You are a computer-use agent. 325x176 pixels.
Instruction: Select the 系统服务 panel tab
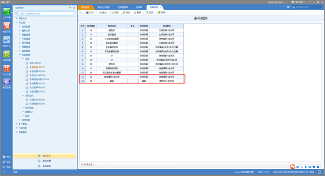[44, 166]
